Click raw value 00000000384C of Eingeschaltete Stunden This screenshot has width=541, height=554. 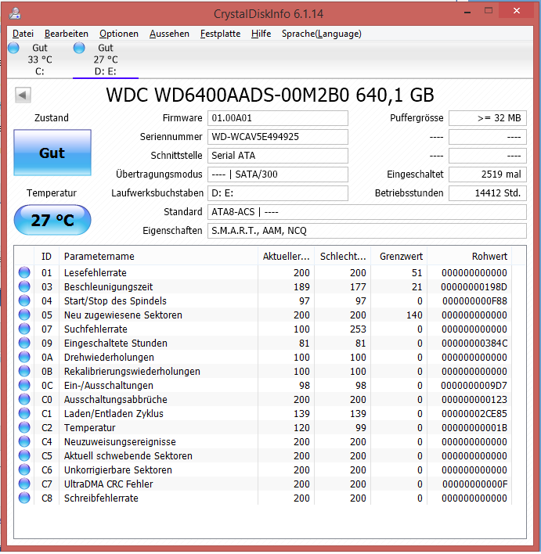tap(474, 343)
